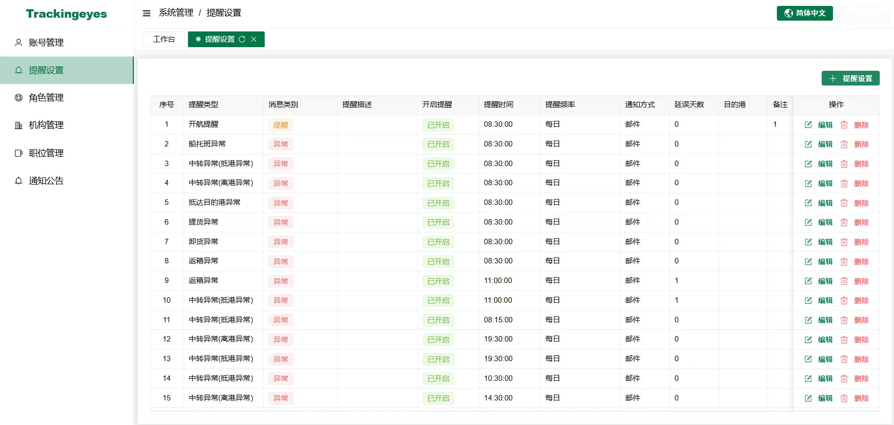Click the trash icon for row 2 船托班异常
Image resolution: width=894 pixels, height=425 pixels.
click(x=844, y=144)
